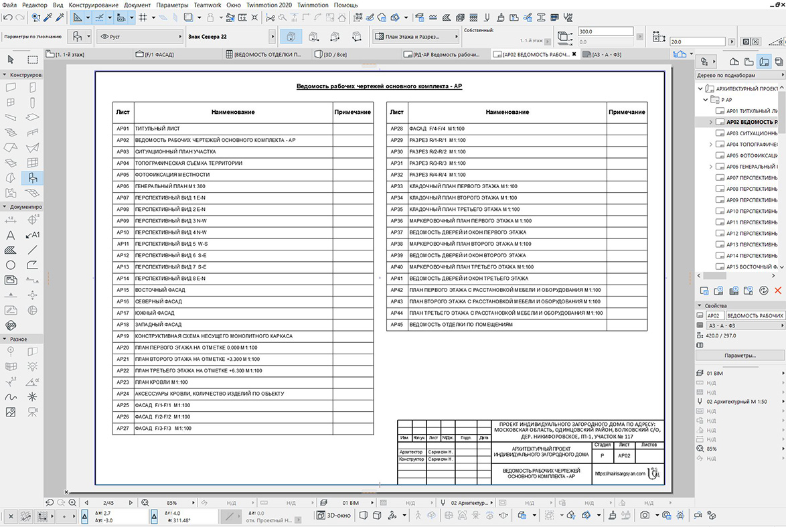This screenshot has width=786, height=527.
Task: Open the Файл menu
Action: pos(9,5)
